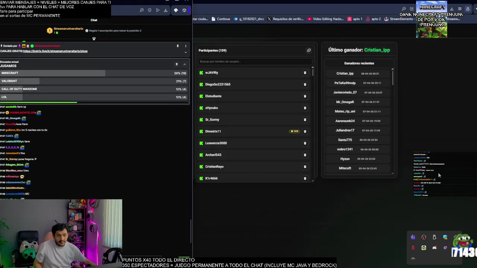Click last winner name Cristian_ipp
Image resolution: width=477 pixels, height=268 pixels.
pos(377,50)
